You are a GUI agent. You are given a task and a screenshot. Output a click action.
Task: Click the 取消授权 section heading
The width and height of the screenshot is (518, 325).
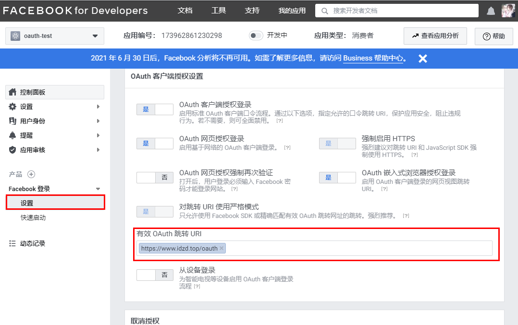pyautogui.click(x=145, y=321)
